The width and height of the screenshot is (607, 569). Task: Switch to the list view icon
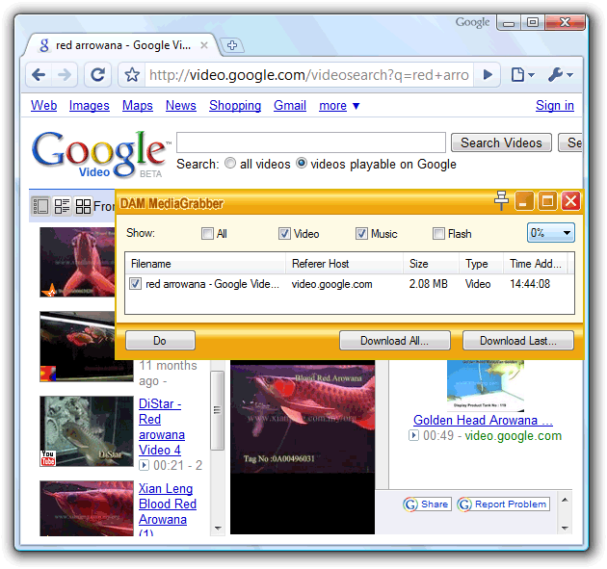pos(40,206)
